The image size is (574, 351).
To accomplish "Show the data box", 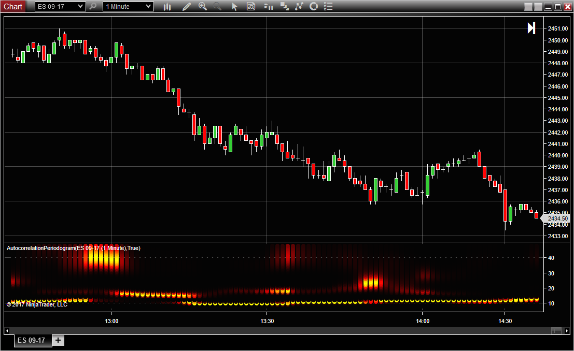I will pos(251,7).
